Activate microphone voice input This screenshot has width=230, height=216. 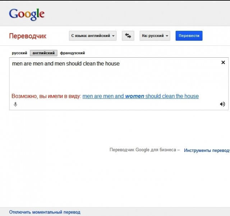(x=15, y=104)
